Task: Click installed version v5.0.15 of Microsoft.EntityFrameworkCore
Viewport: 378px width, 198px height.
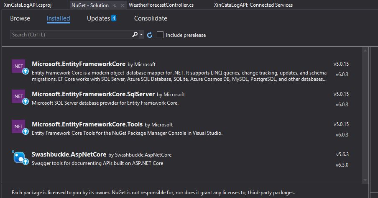Action: pos(341,64)
